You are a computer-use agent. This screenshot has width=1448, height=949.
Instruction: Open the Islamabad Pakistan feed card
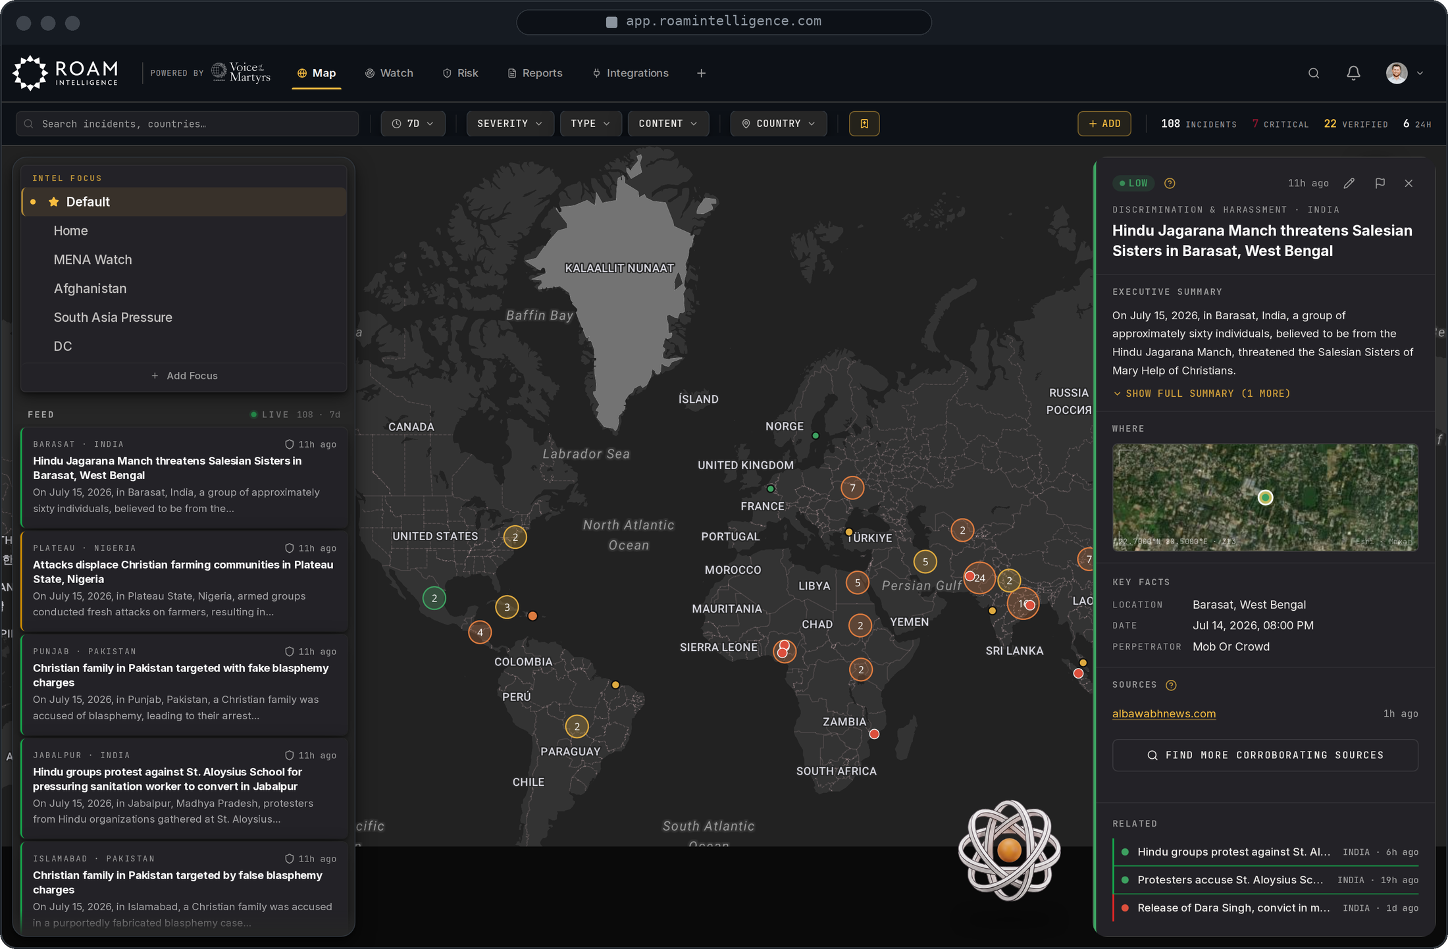pyautogui.click(x=184, y=888)
